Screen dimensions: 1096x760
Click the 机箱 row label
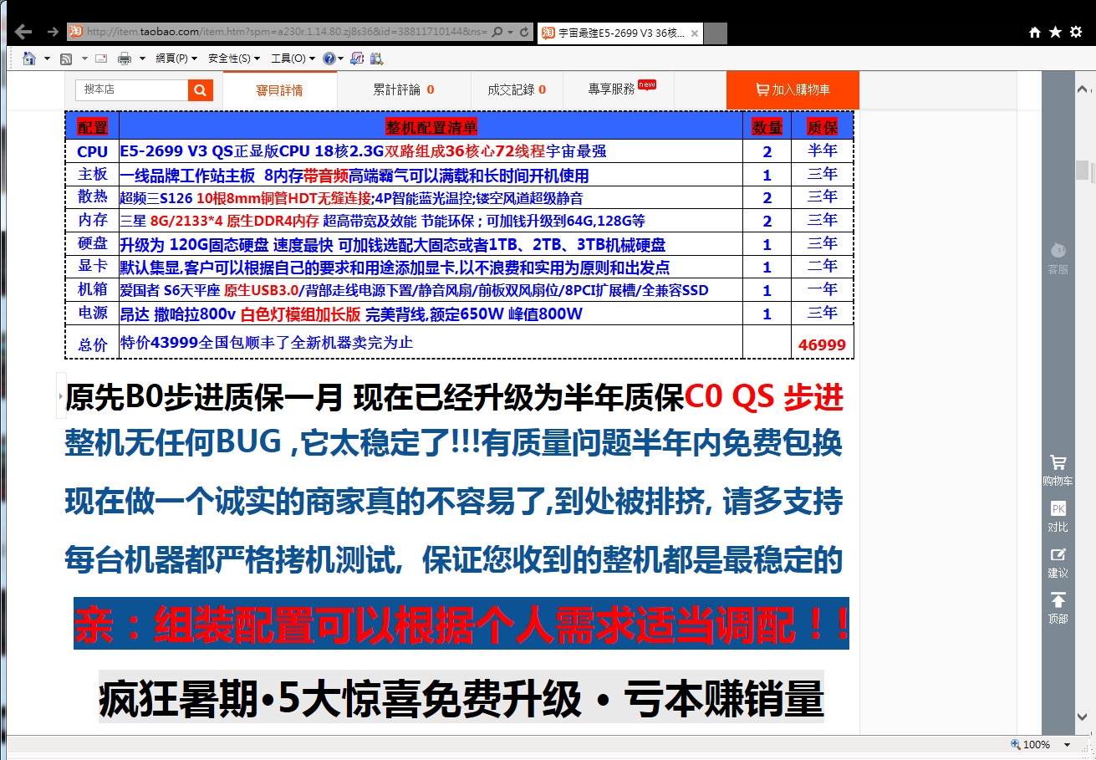[x=92, y=290]
